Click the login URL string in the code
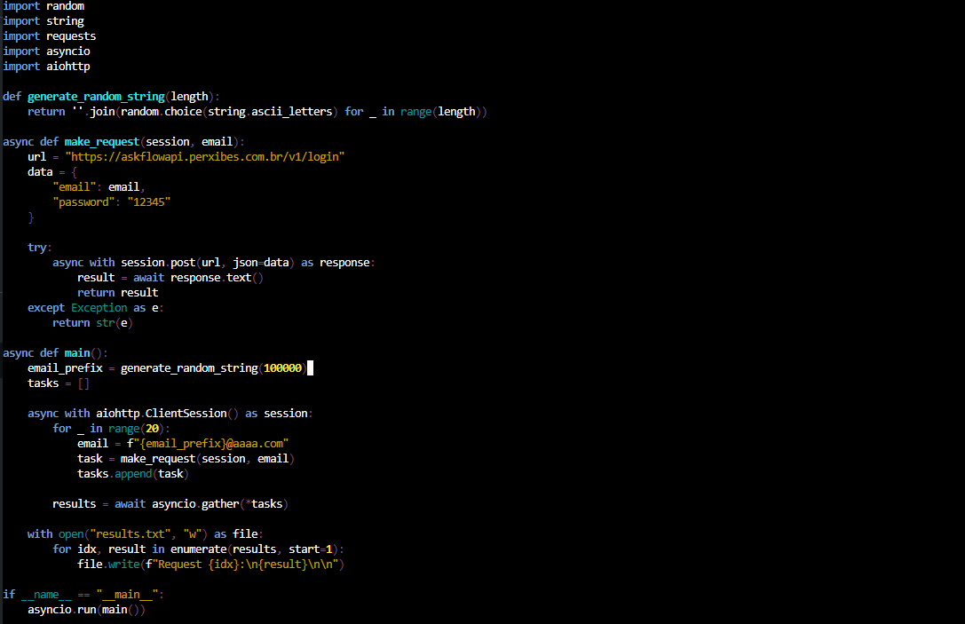 204,156
